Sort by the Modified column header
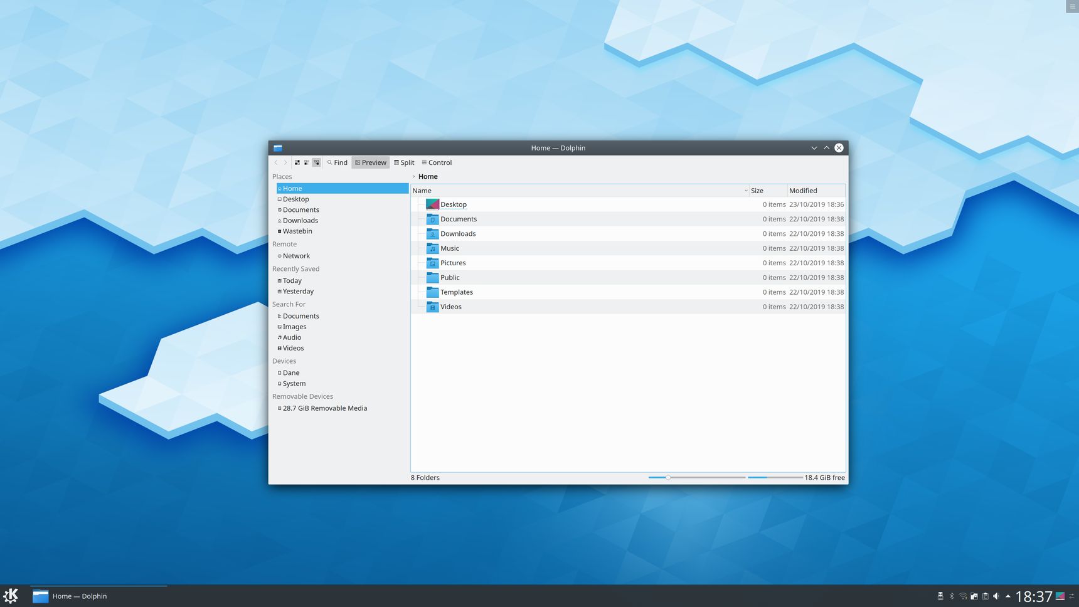The height and width of the screenshot is (607, 1079). (x=816, y=191)
